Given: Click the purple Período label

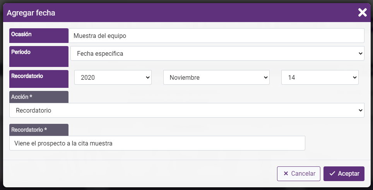Looking at the screenshot, I should pyautogui.click(x=39, y=56).
